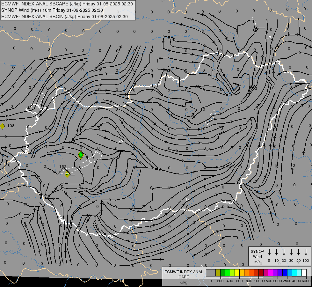
Task: Click the wind arrow above 10 m/s
Action: point(276,252)
